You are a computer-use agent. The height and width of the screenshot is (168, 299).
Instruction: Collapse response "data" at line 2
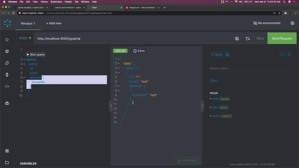[x=118, y=63]
